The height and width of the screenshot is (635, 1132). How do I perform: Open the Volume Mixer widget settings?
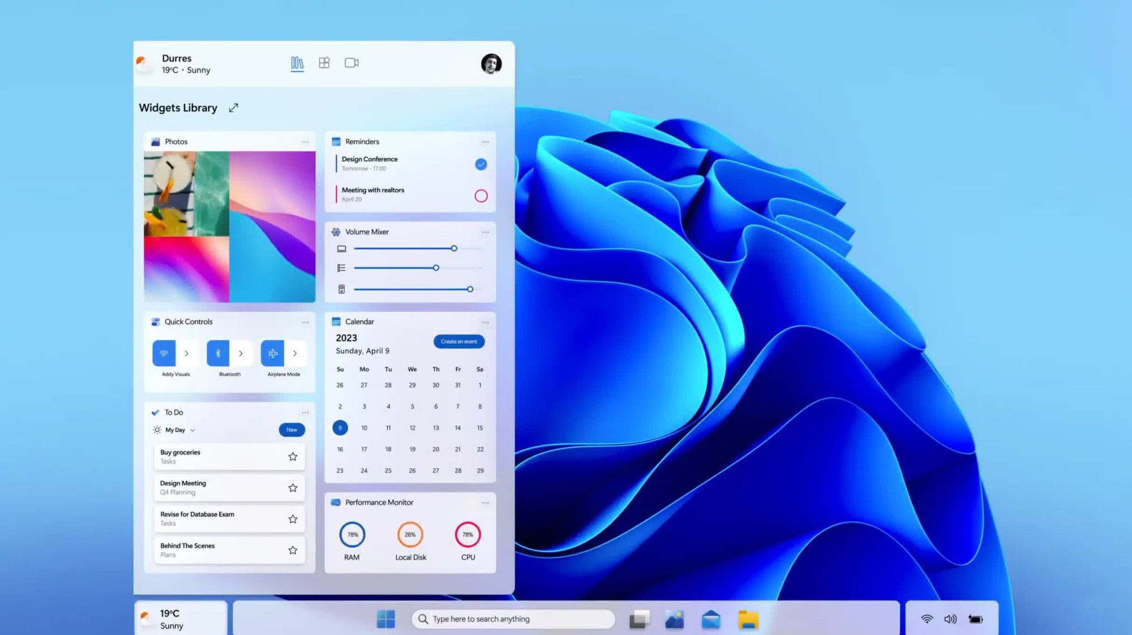486,231
